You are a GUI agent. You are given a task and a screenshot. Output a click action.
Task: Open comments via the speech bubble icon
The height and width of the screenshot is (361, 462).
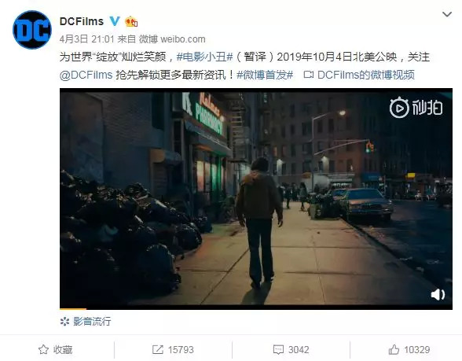278,350
